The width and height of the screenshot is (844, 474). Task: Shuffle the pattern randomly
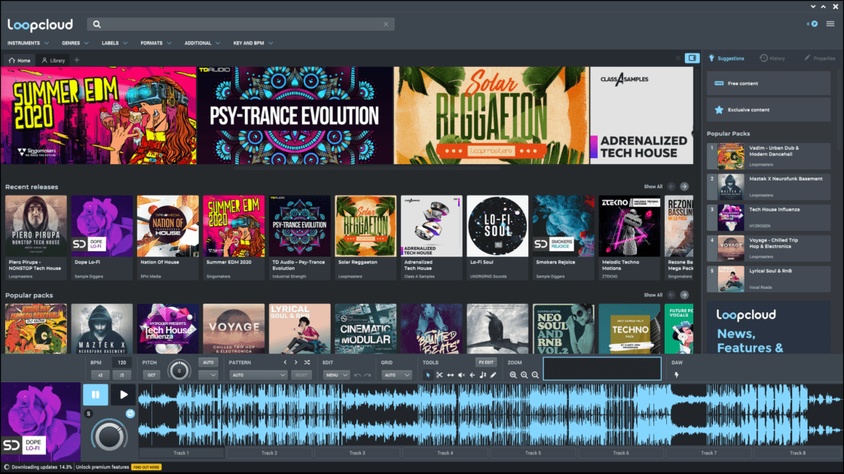(x=307, y=362)
